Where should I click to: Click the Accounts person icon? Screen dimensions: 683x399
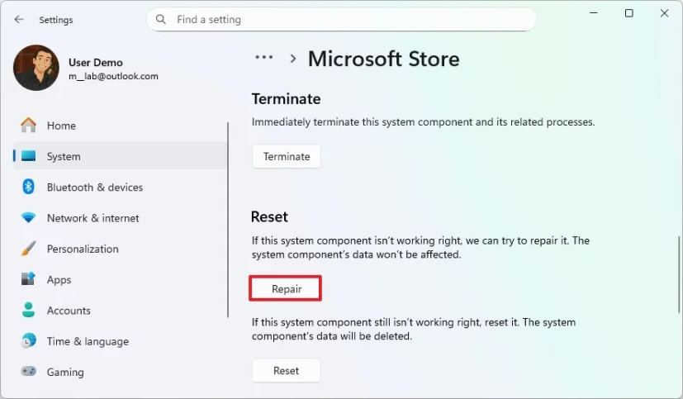[29, 310]
